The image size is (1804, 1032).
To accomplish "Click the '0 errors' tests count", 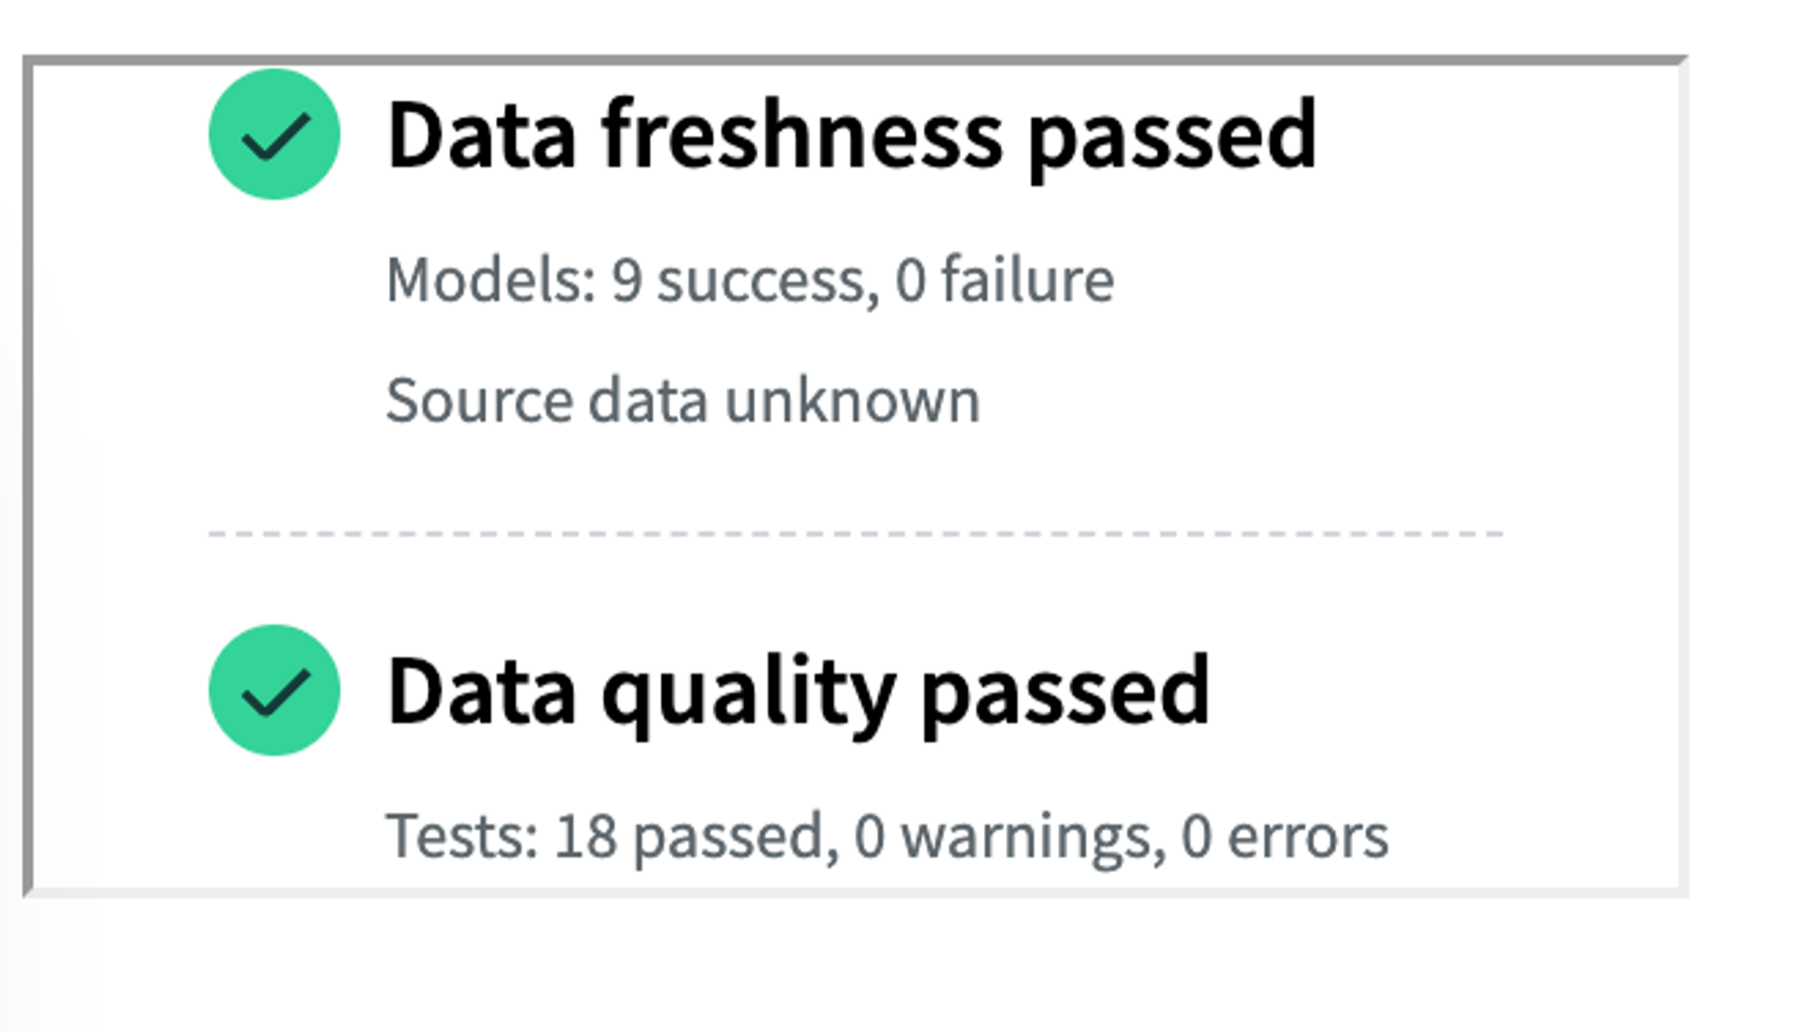I will click(1284, 836).
